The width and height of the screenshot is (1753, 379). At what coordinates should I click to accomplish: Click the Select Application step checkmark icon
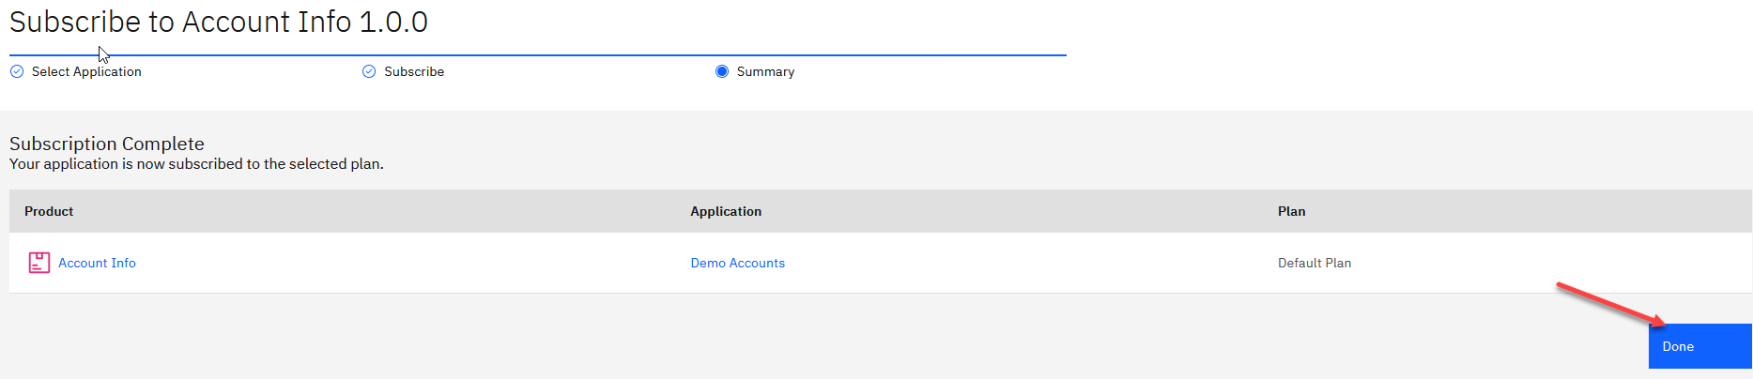pos(17,71)
